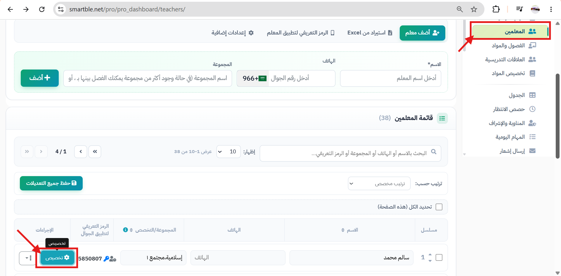Image resolution: width=561 pixels, height=276 pixels.
Task: Click the key icon next to code 5850807
Action: pos(106,258)
